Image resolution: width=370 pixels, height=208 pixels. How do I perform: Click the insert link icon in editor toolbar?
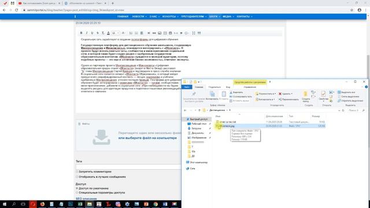[x=154, y=33]
